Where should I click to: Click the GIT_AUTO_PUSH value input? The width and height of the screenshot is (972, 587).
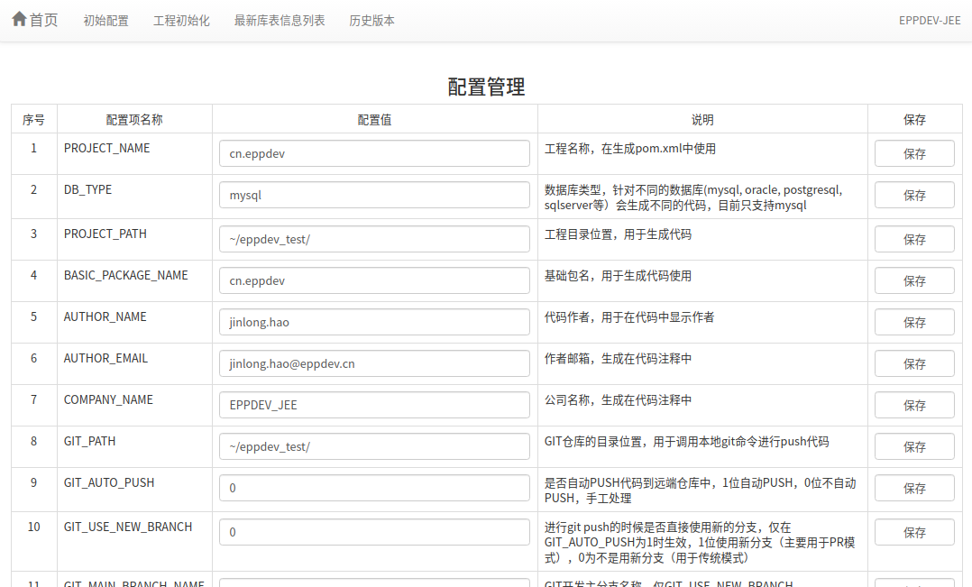[374, 489]
